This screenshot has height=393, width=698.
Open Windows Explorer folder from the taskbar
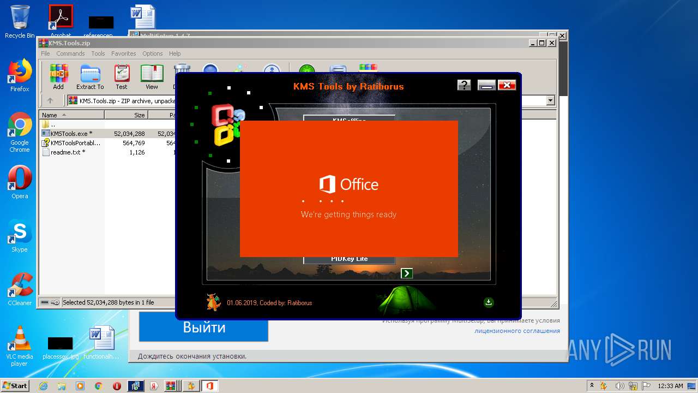tap(62, 386)
